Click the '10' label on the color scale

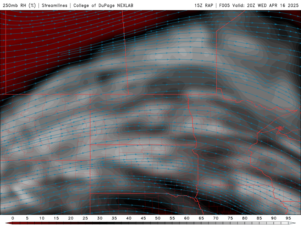click(x=42, y=218)
